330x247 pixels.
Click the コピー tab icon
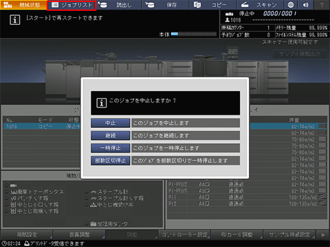(x=197, y=4)
